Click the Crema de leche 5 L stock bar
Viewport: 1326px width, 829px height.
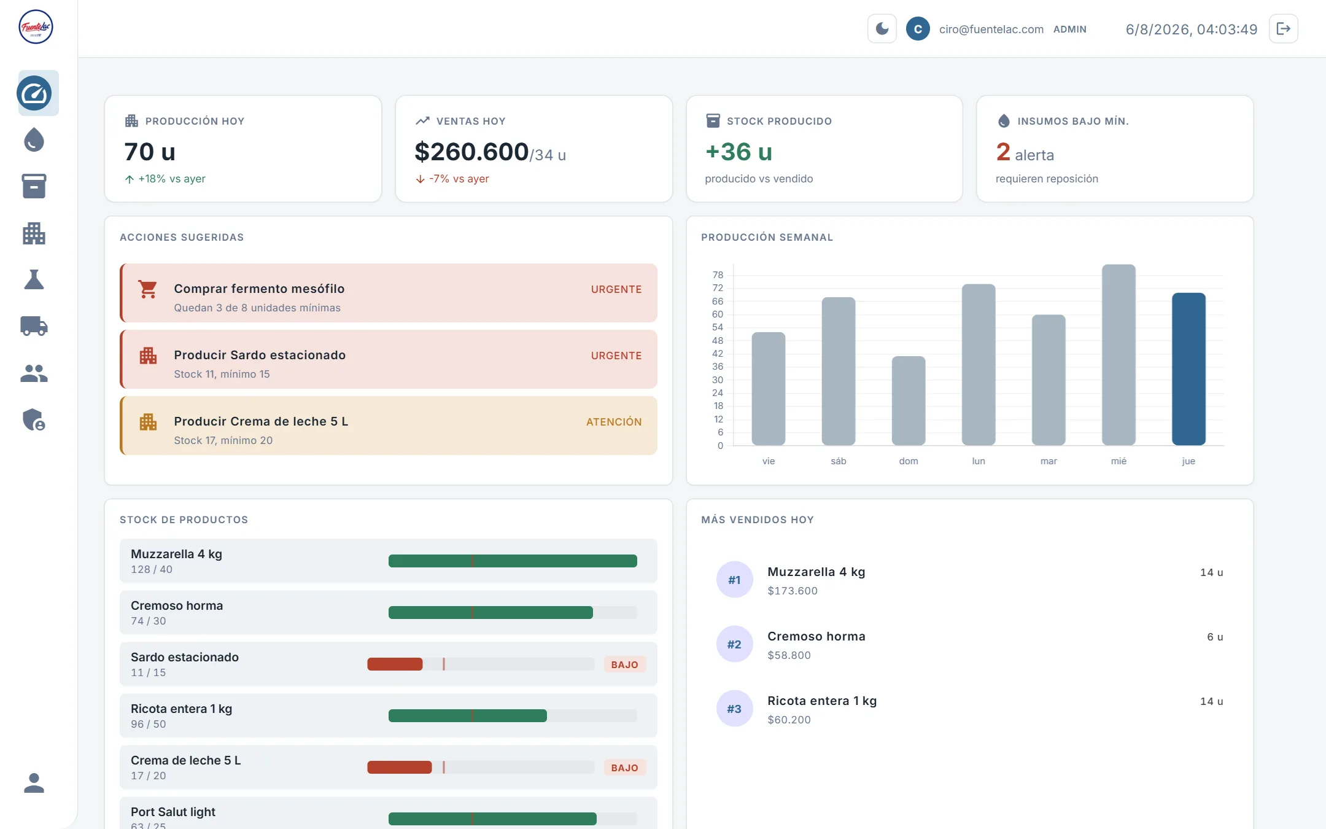(481, 767)
